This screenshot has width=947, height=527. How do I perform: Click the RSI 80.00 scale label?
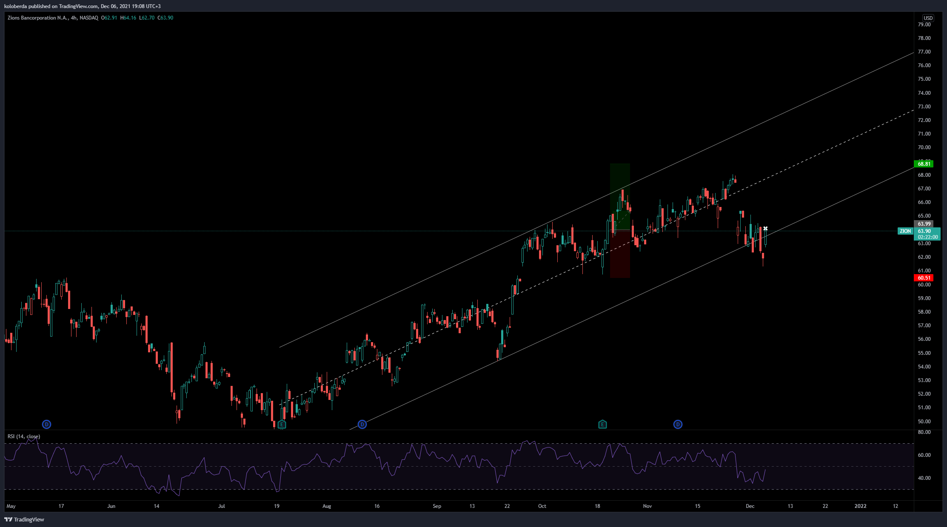tap(924, 432)
